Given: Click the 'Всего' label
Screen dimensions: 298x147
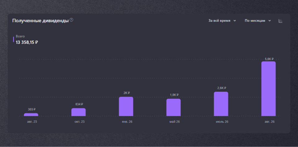Looking at the screenshot, I should pyautogui.click(x=20, y=36).
